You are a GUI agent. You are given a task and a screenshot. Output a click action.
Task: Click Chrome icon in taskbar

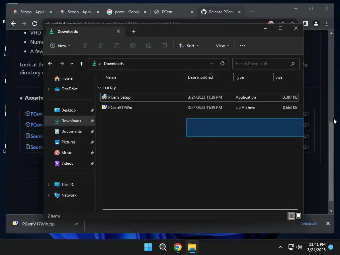coord(177,247)
